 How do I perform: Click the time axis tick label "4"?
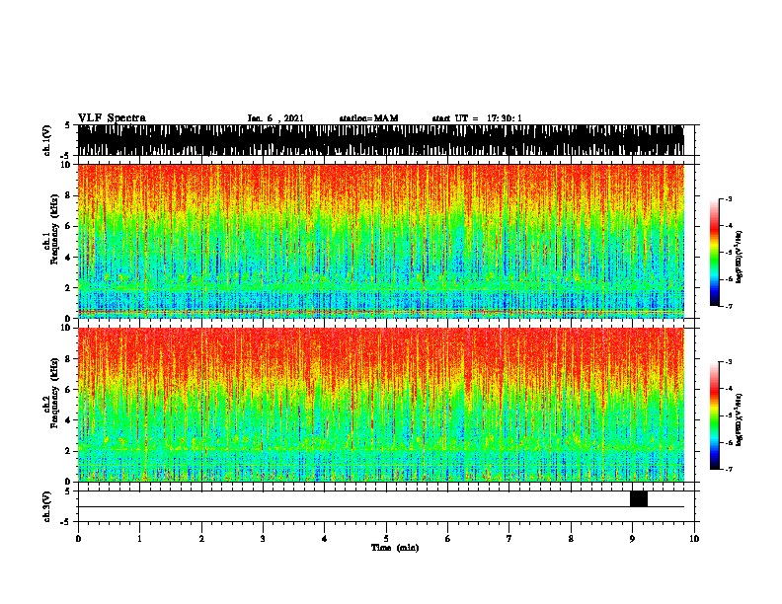point(325,539)
